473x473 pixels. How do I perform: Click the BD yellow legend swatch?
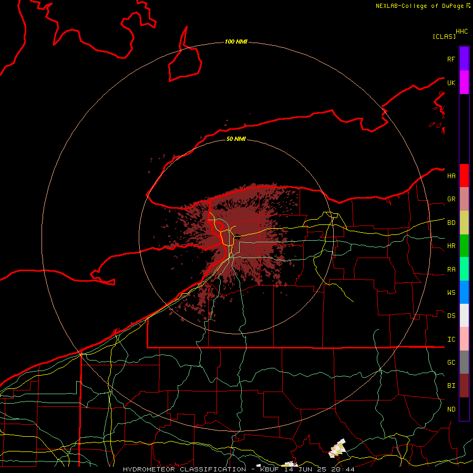tap(464, 223)
